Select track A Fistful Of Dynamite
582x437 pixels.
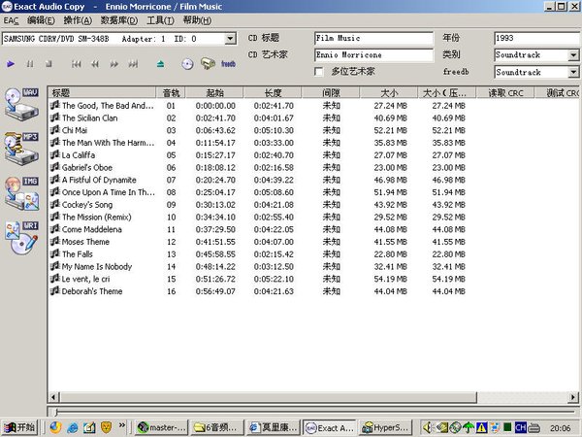[99, 180]
